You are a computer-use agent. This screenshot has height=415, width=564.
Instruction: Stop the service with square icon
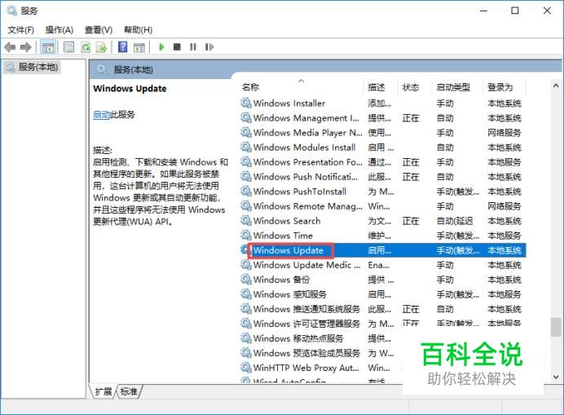click(x=177, y=46)
